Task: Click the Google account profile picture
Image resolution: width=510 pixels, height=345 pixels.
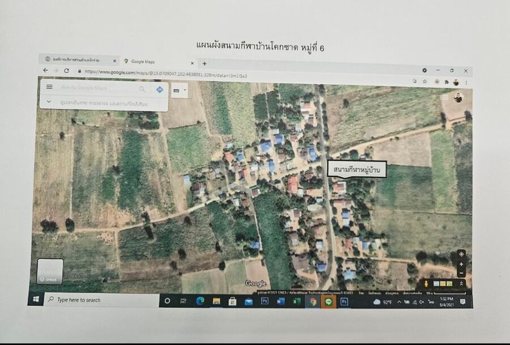Action: tap(458, 97)
